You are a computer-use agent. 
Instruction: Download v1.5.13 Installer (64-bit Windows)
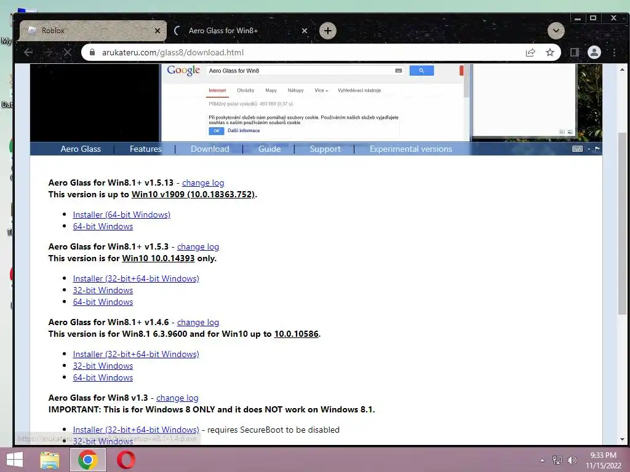[x=121, y=214]
